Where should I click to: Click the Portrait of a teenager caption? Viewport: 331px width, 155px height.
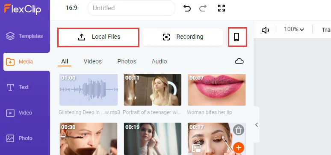pos(152,112)
